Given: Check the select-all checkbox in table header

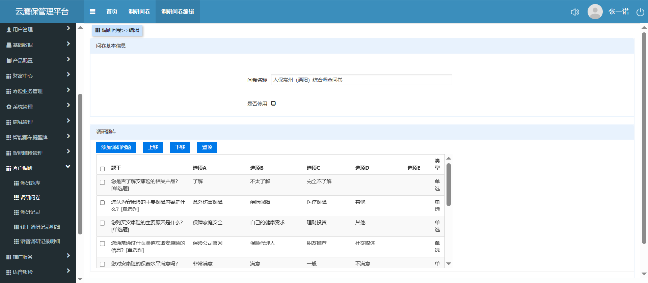Looking at the screenshot, I should (102, 169).
